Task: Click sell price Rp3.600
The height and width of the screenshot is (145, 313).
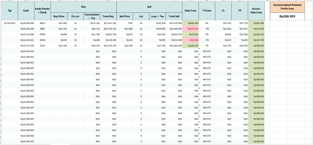Action: (x=124, y=29)
